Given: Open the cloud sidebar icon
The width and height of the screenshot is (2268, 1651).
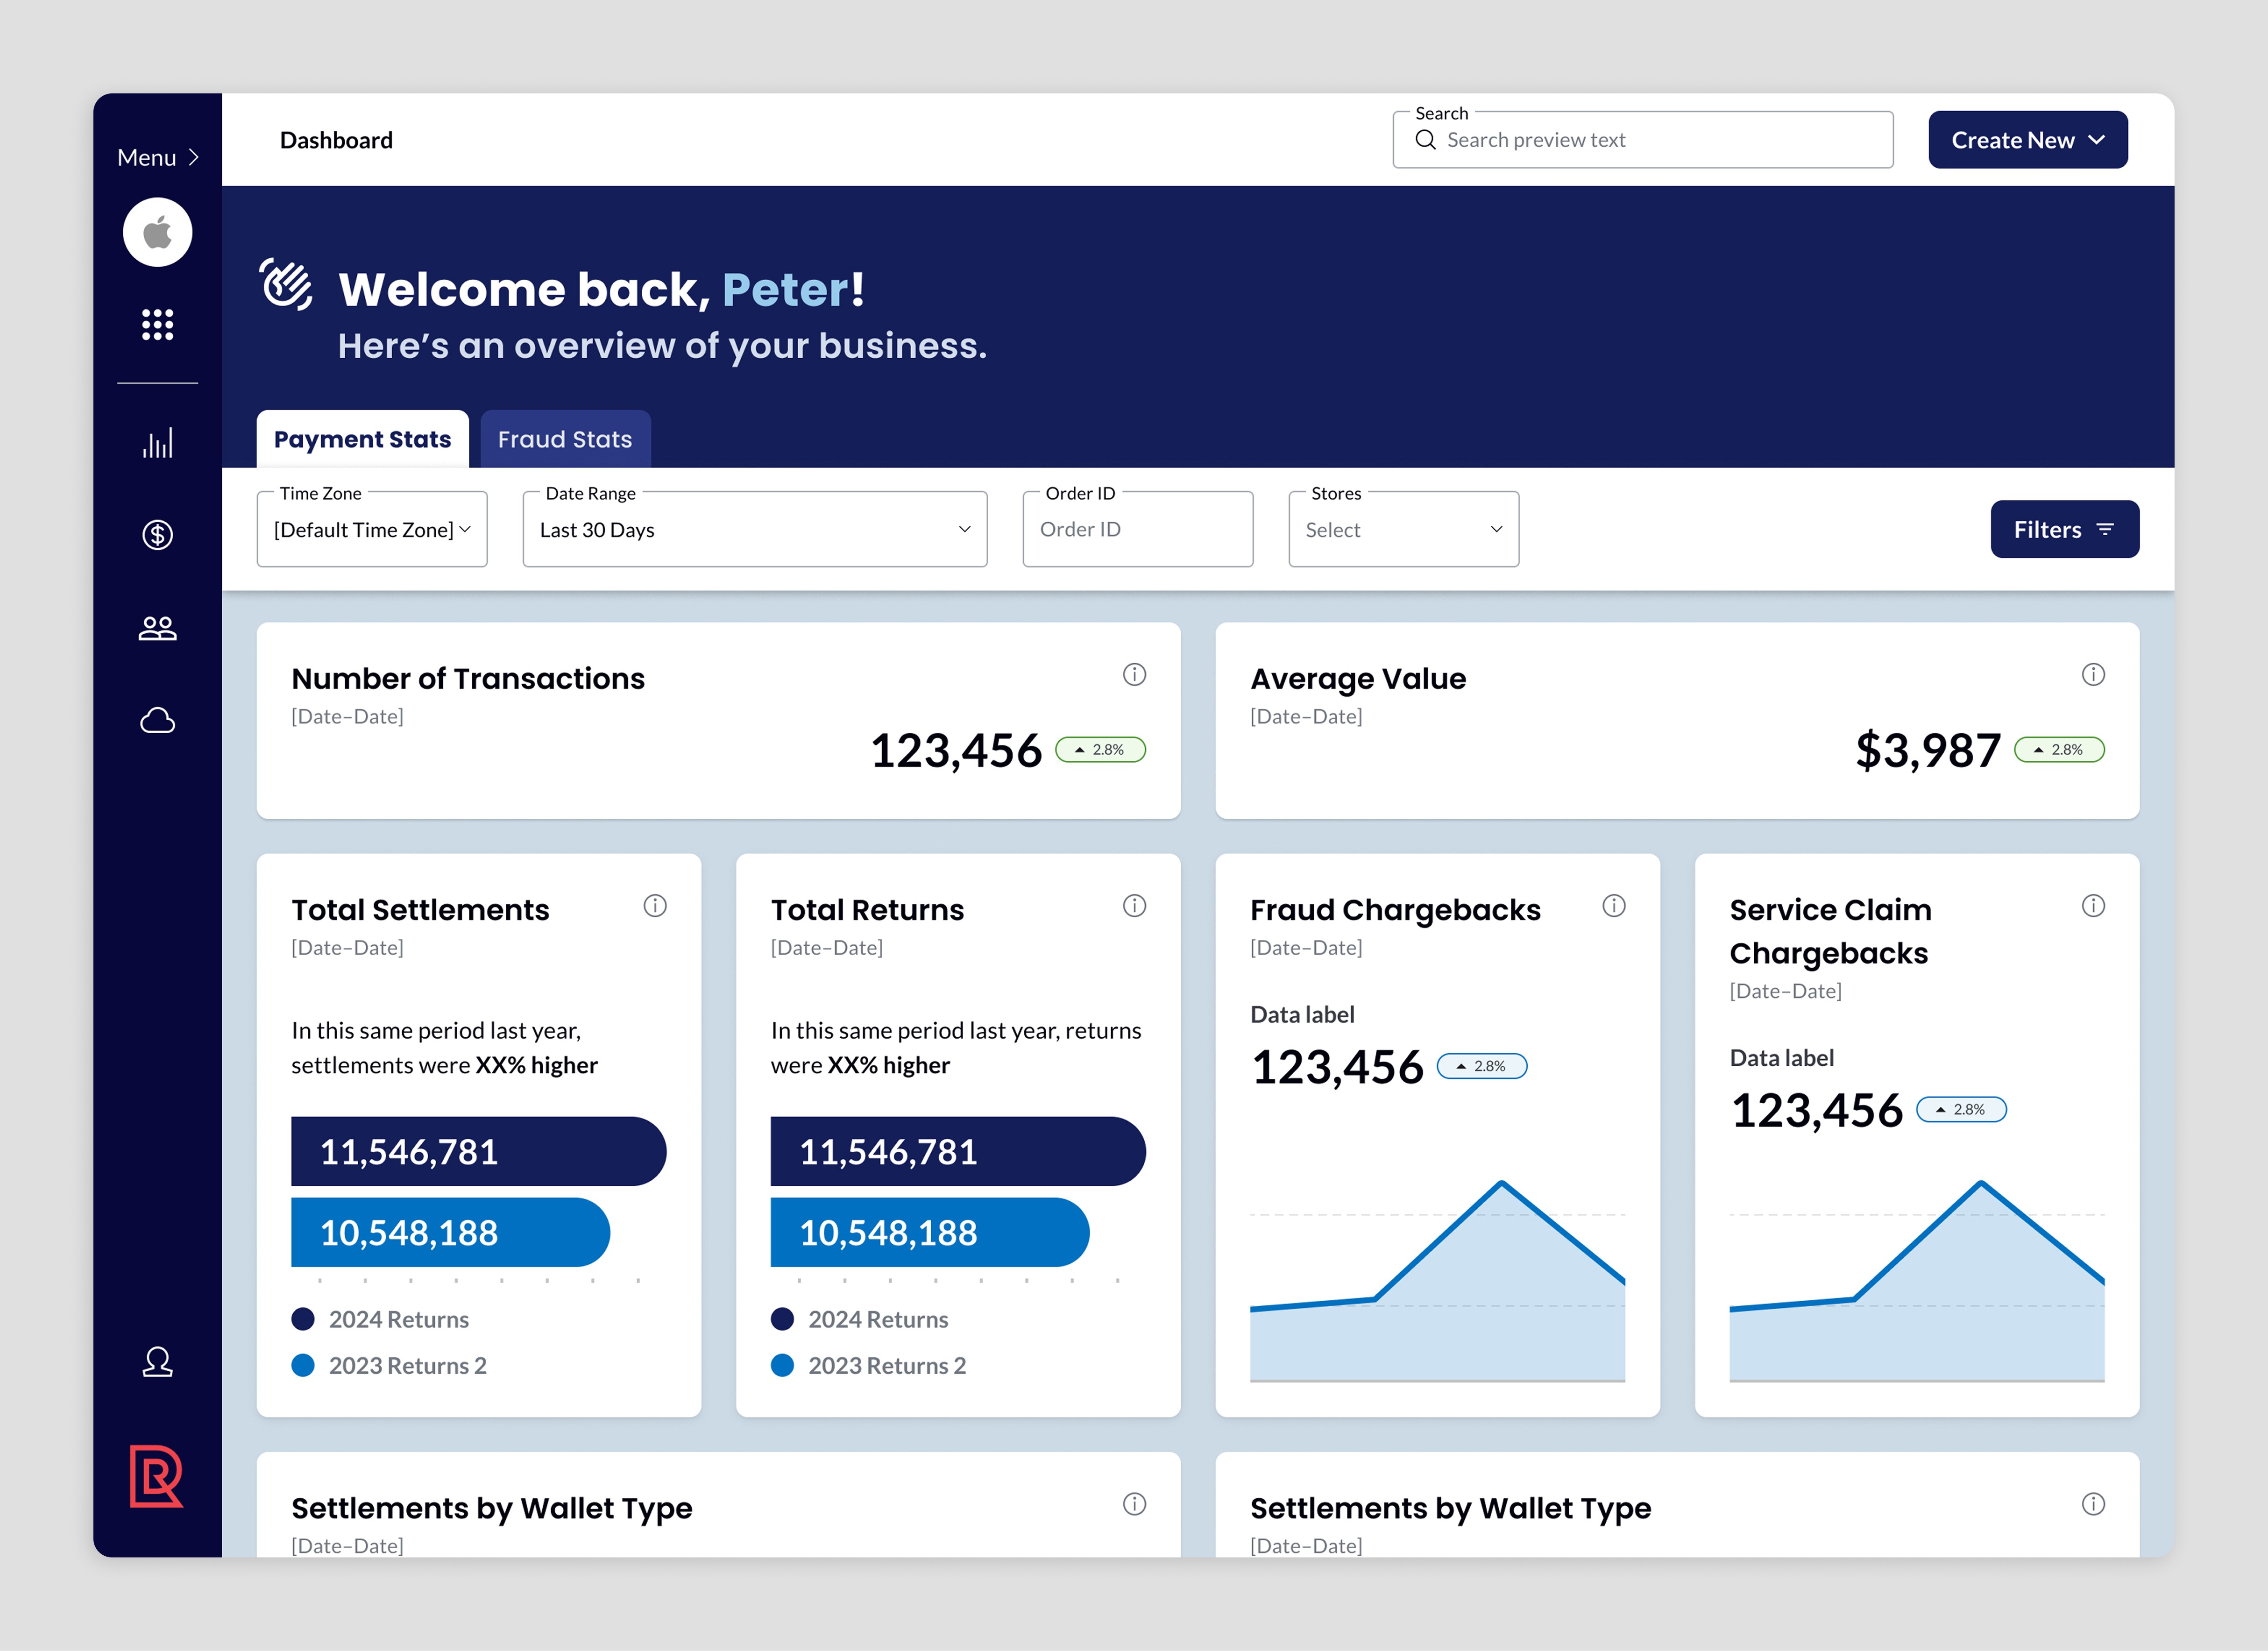Looking at the screenshot, I should [x=157, y=720].
